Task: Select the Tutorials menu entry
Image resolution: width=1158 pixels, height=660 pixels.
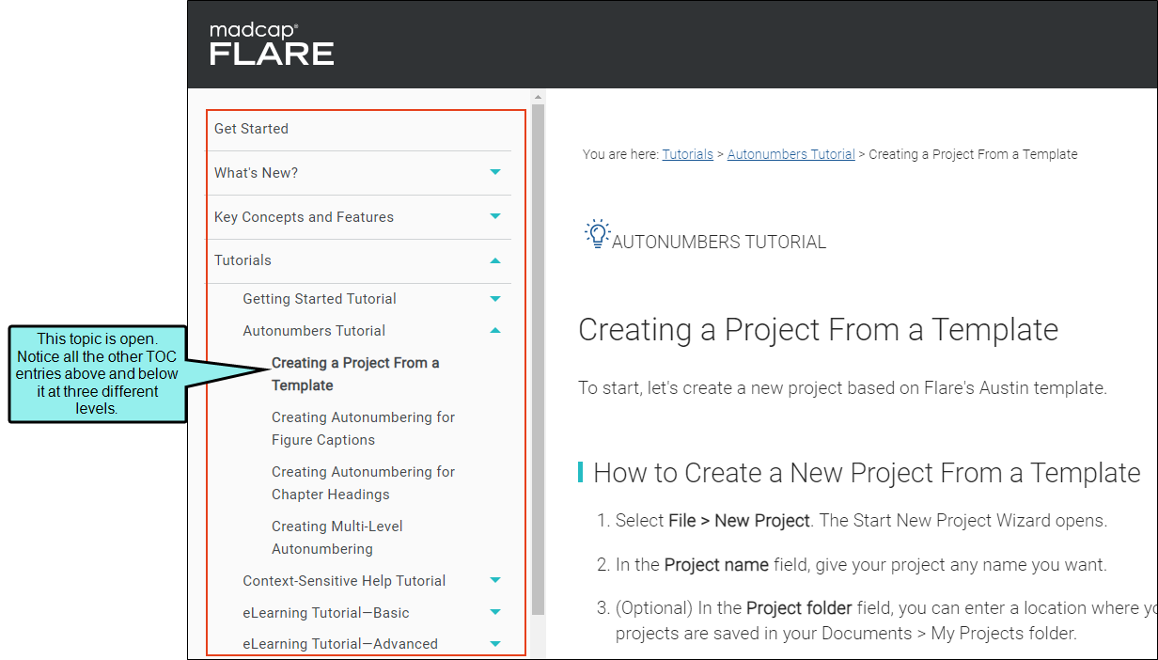Action: coord(243,260)
